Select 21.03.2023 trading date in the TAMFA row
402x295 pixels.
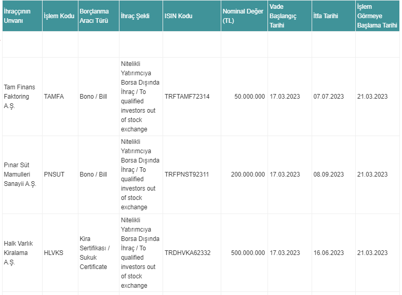coord(372,97)
